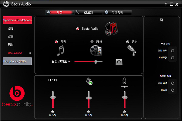Image resolution: width=182 pixels, height=121 pixels.
Task: Click the headphones icon above its volume slider
Action: pyautogui.click(x=124, y=81)
